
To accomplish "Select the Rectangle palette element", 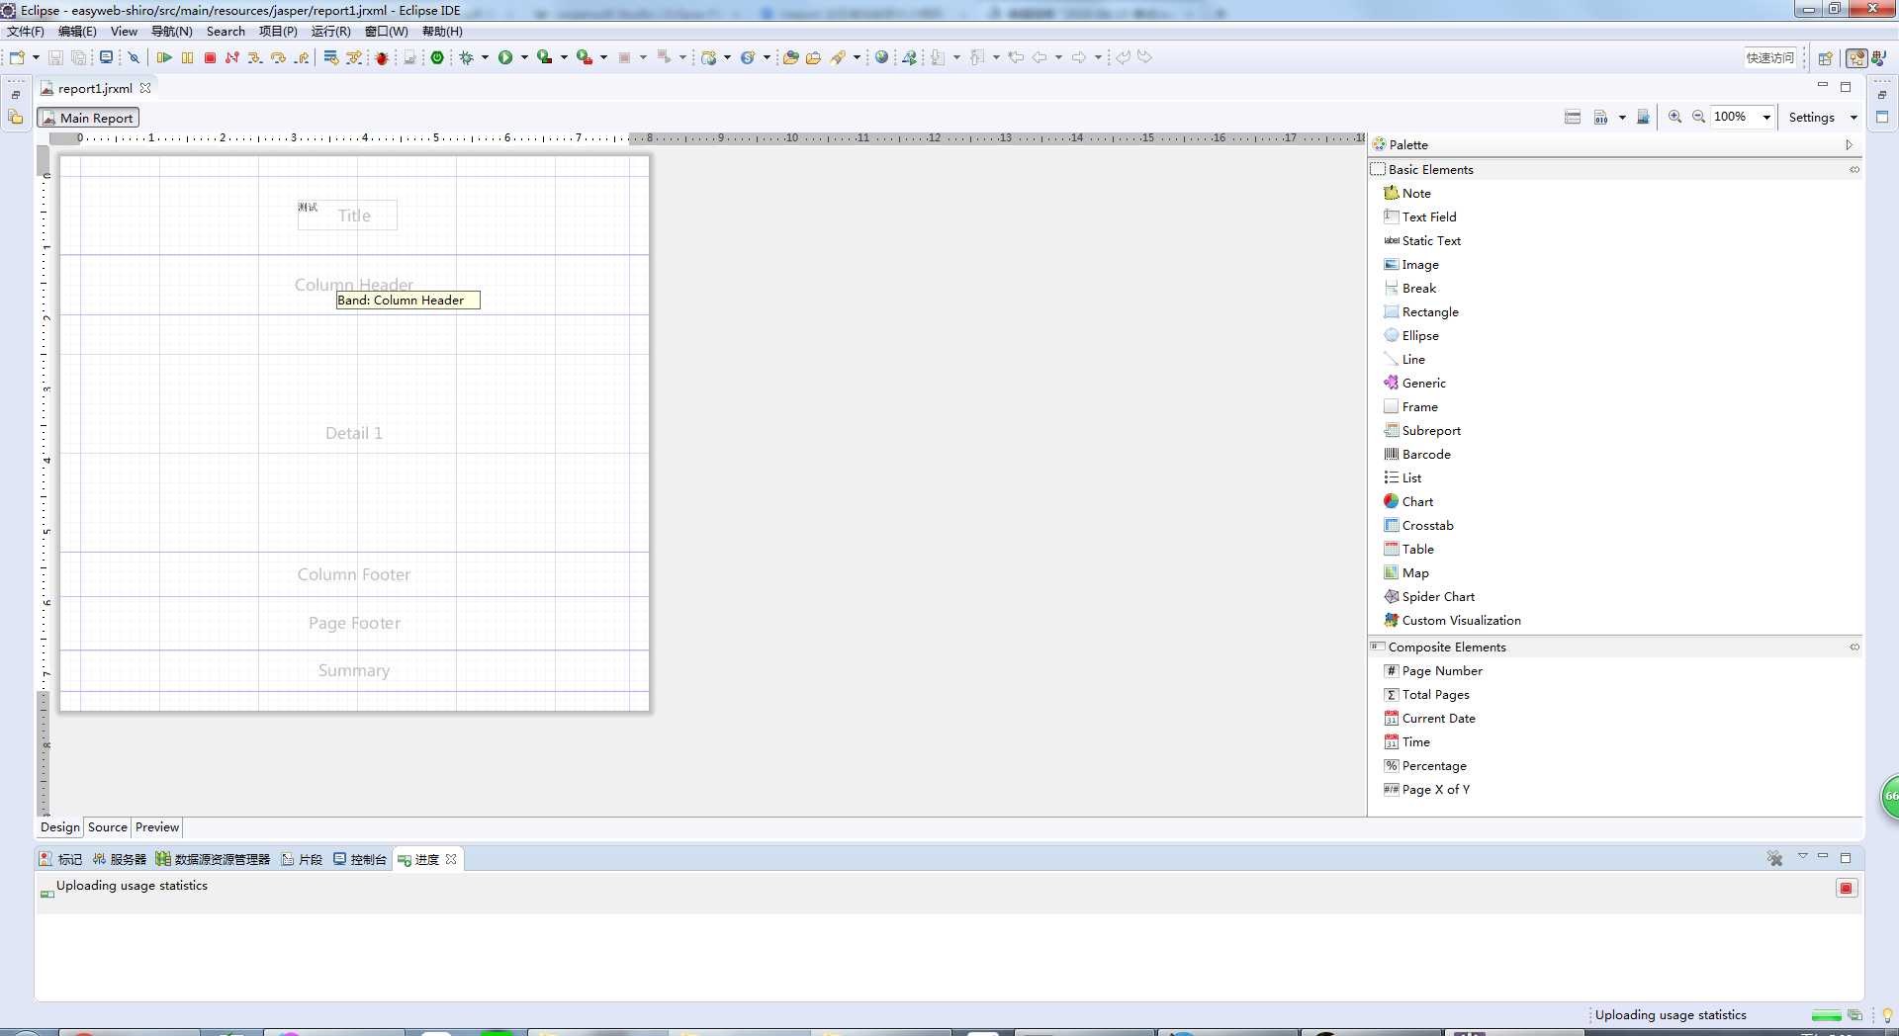I will click(x=1421, y=311).
